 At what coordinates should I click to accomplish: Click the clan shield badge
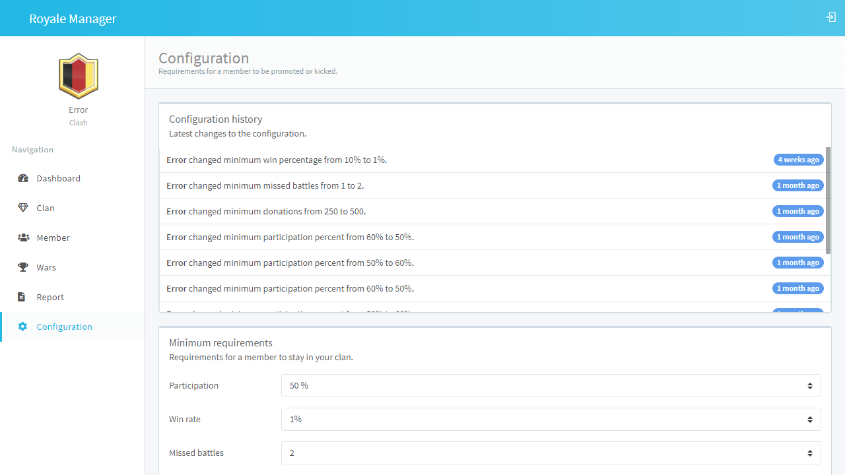(79, 76)
